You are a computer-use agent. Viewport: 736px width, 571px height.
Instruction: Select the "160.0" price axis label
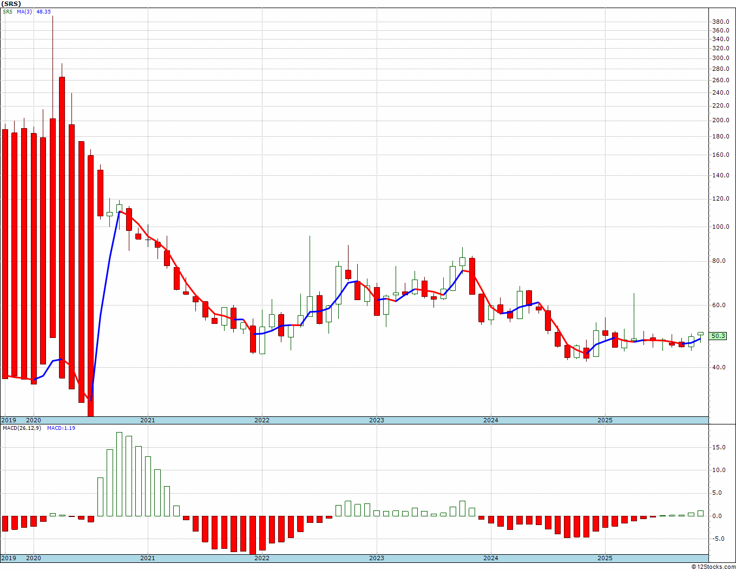pyautogui.click(x=720, y=155)
